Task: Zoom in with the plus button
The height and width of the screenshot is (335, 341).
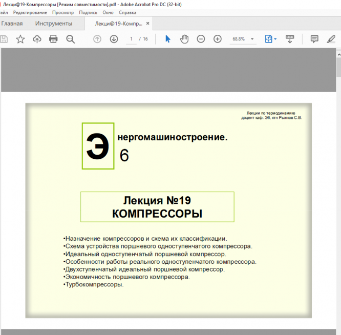Action: point(218,39)
